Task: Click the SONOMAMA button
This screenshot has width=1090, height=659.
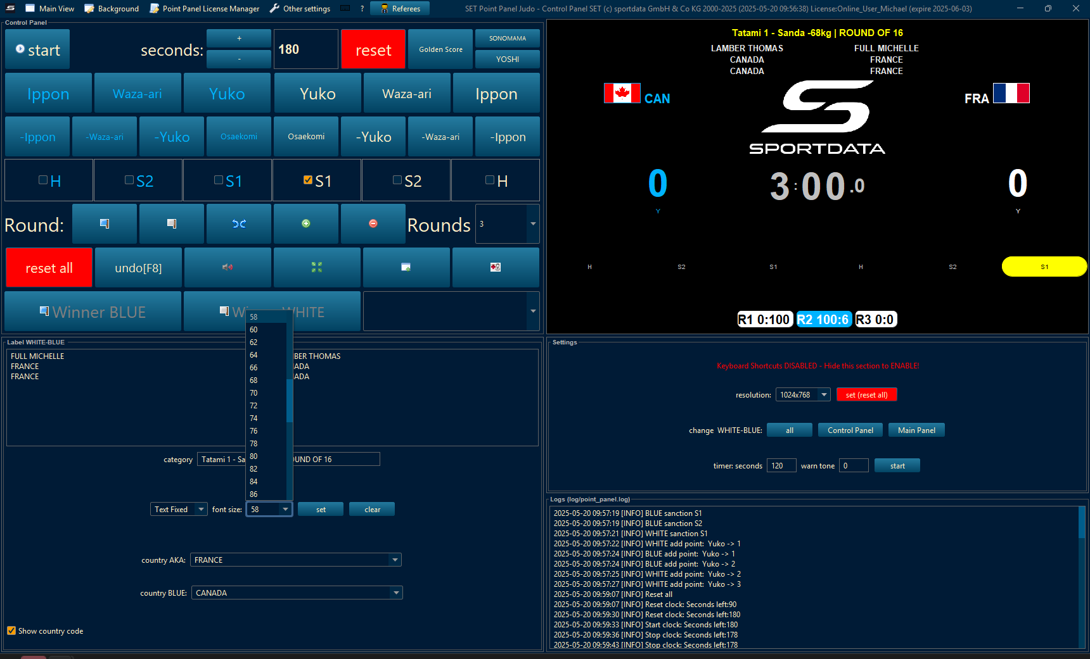Action: click(507, 38)
